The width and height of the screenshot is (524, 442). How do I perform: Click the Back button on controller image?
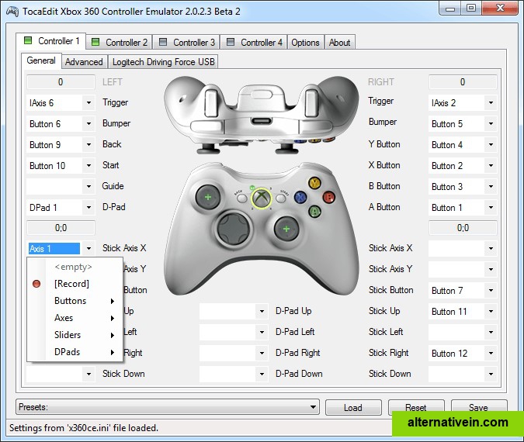(241, 199)
